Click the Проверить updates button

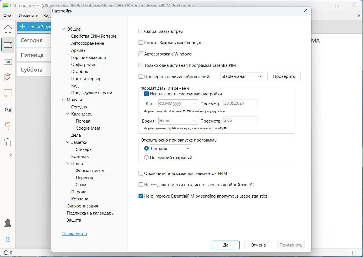click(x=284, y=76)
